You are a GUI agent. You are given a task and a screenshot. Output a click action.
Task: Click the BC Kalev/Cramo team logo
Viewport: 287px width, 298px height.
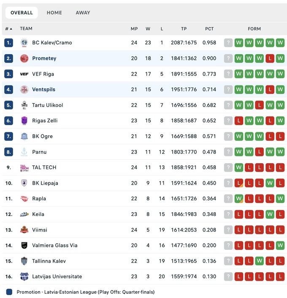pyautogui.click(x=24, y=43)
